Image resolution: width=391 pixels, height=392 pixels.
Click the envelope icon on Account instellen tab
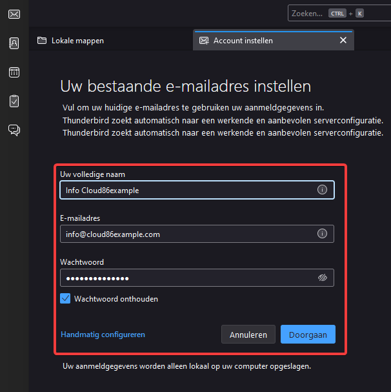(x=204, y=41)
